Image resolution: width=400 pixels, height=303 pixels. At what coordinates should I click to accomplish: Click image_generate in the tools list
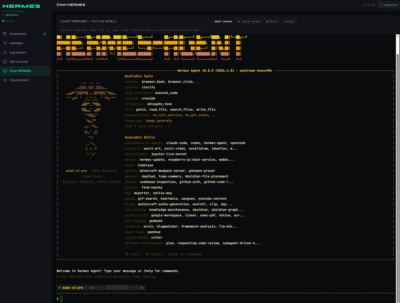pyautogui.click(x=159, y=121)
